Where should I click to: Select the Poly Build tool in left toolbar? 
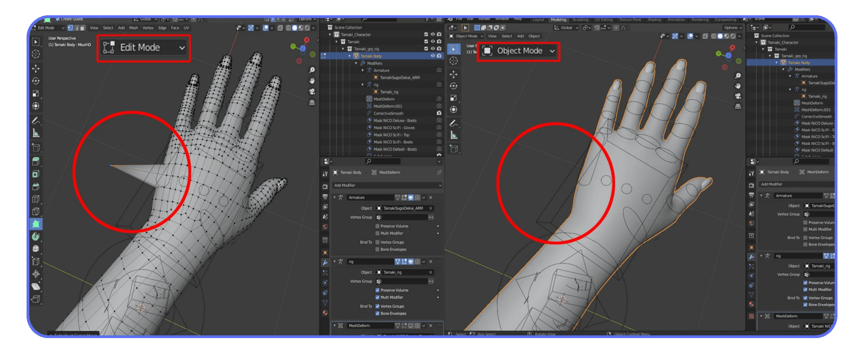pos(36,223)
